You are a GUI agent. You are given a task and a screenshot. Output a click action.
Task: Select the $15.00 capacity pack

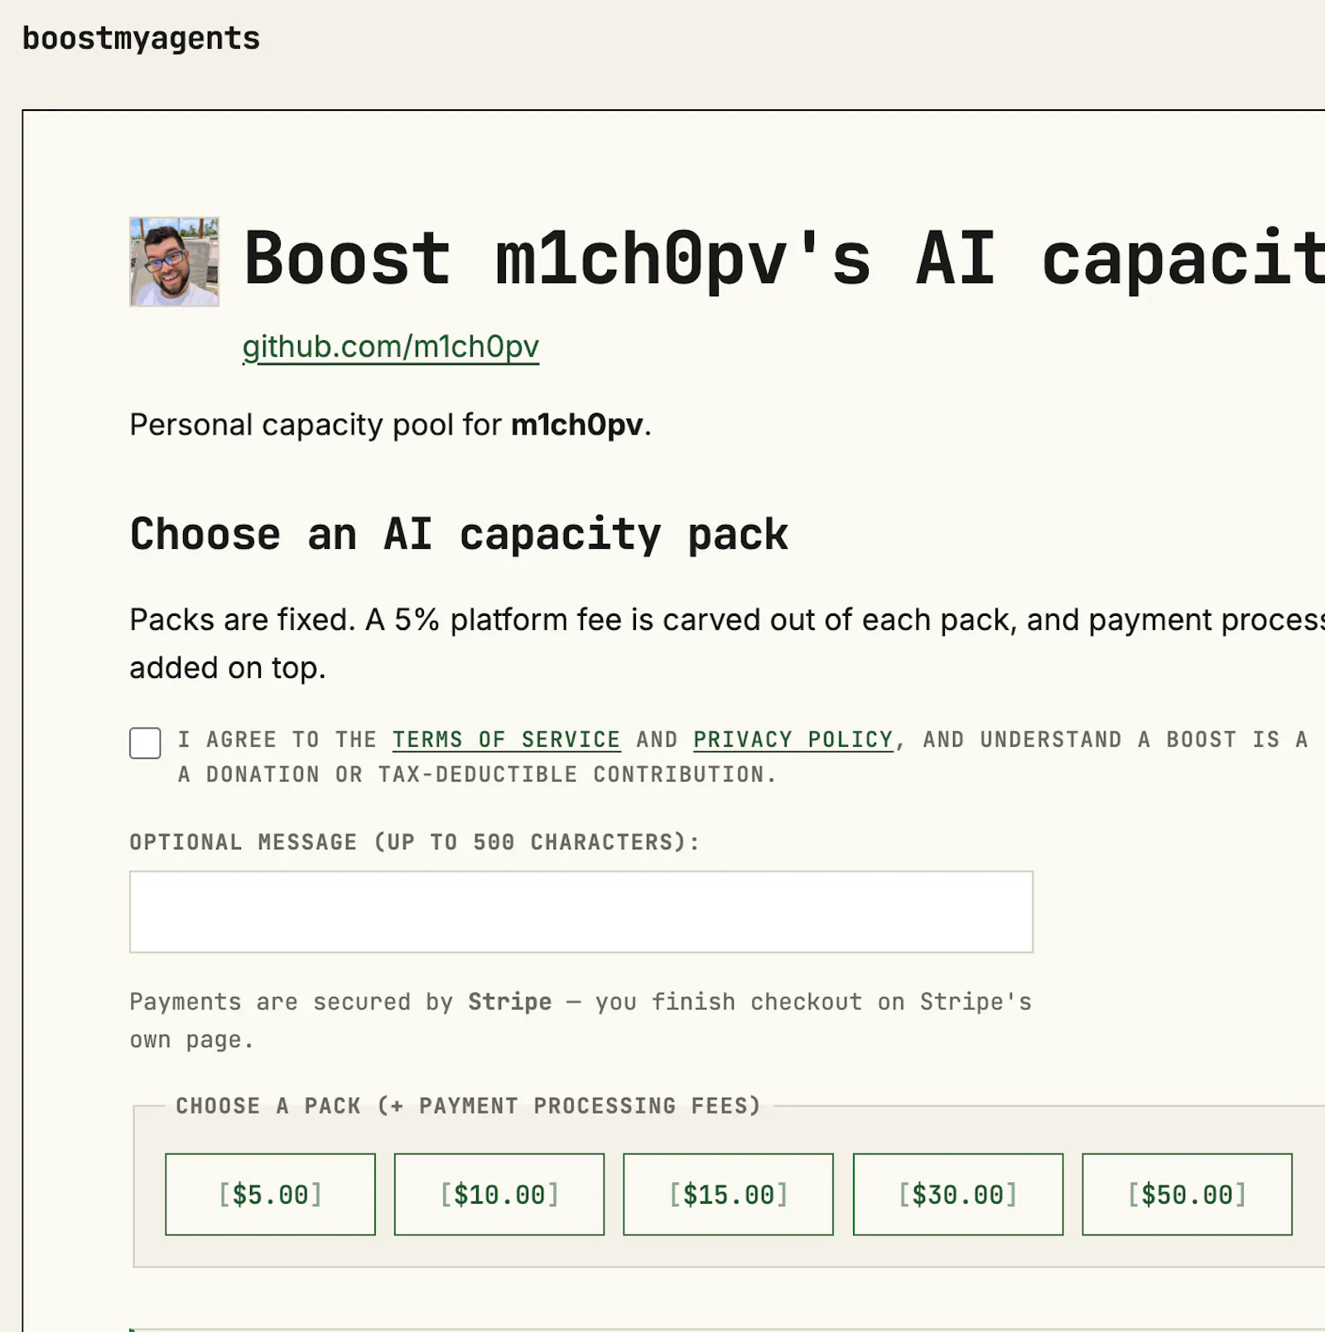click(x=729, y=1195)
